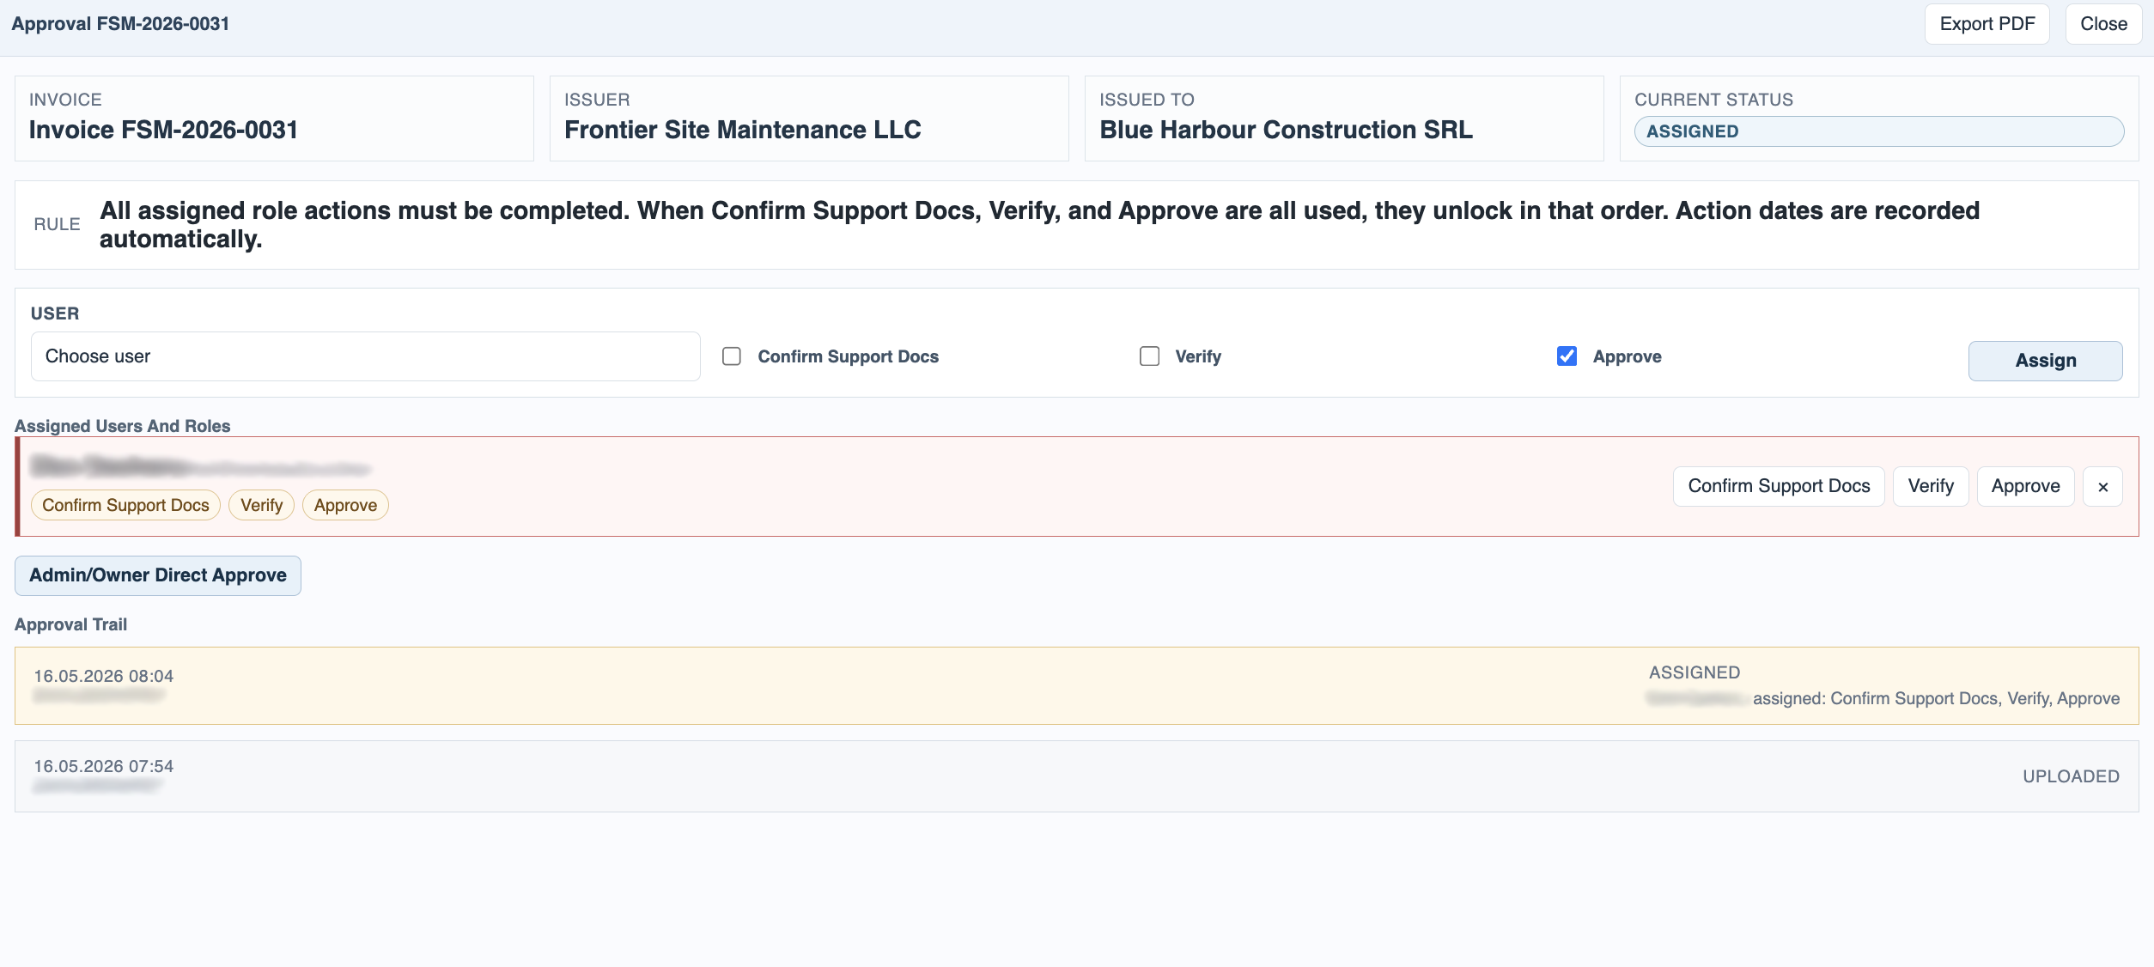Viewport: 2154px width, 967px height.
Task: Click the ASSIGNED current status badge
Action: tap(1879, 131)
